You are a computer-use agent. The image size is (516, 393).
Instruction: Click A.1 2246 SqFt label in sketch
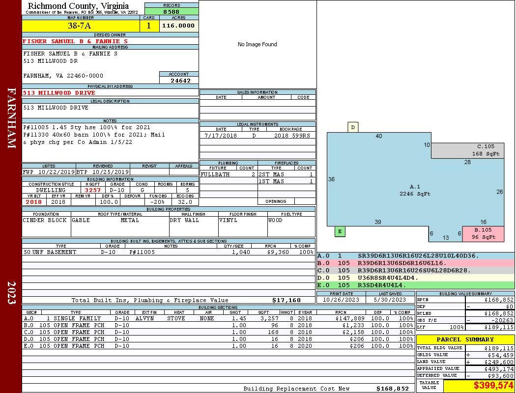pos(415,190)
